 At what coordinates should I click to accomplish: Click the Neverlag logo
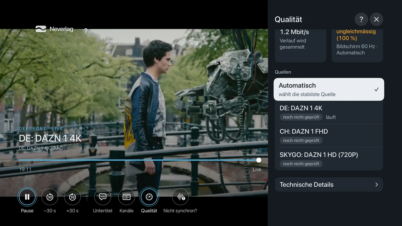54,29
